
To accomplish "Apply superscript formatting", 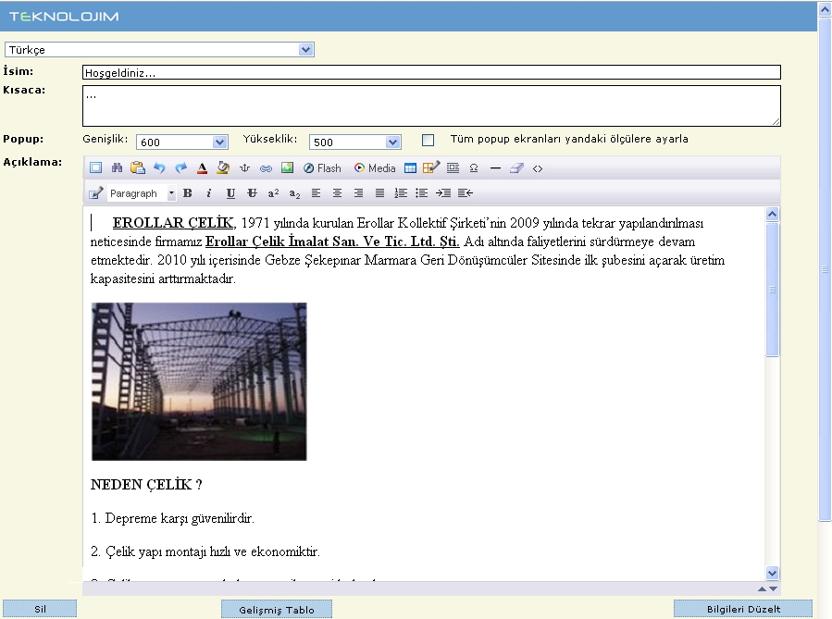I will (x=273, y=193).
